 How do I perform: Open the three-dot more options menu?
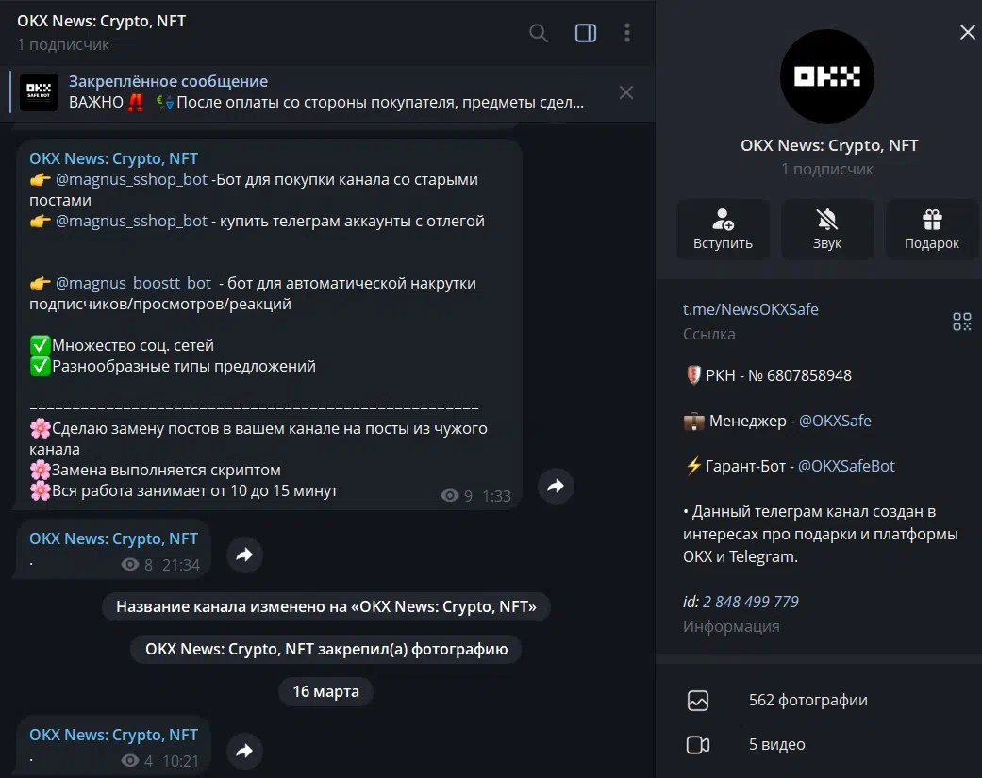tap(627, 33)
